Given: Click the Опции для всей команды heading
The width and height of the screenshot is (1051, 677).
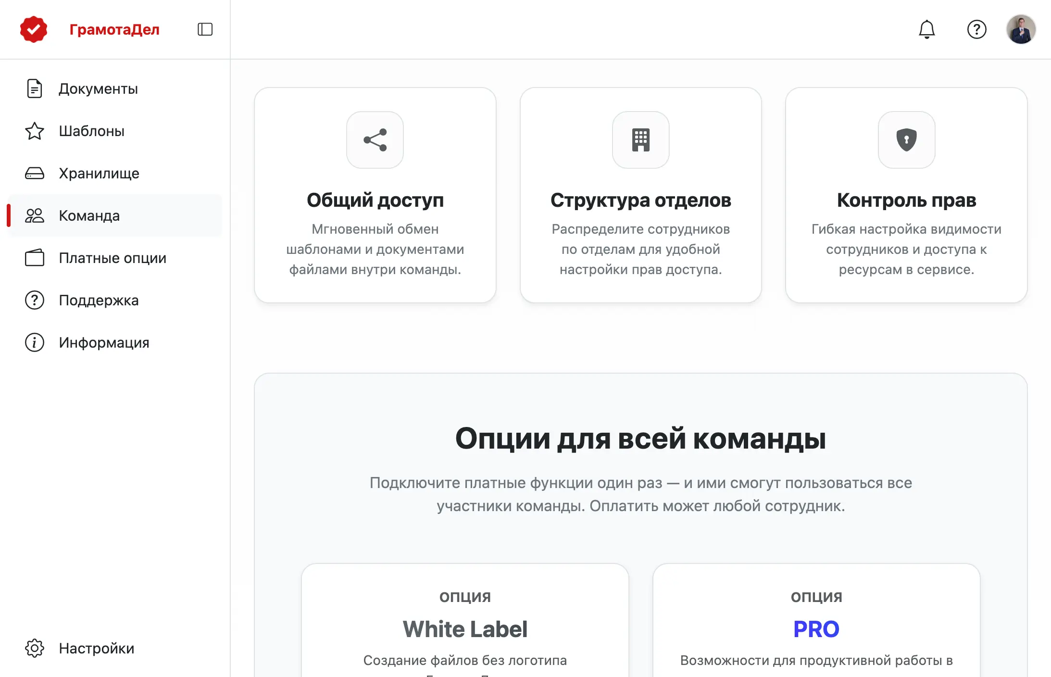Looking at the screenshot, I should [x=641, y=439].
